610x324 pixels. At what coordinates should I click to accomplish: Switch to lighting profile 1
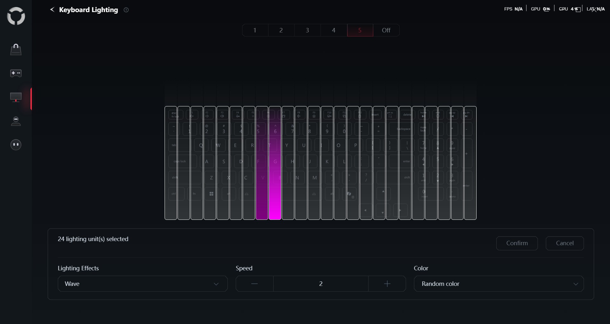point(255,30)
